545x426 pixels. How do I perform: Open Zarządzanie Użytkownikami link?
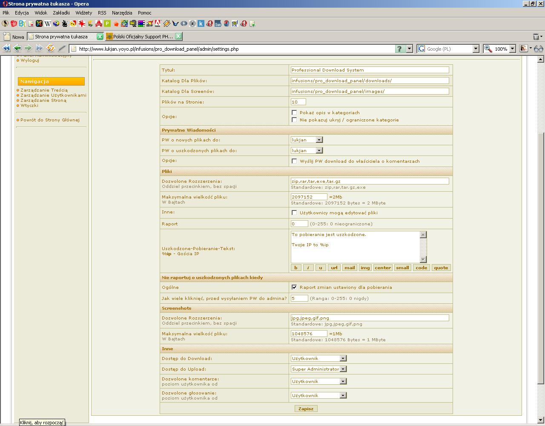click(x=53, y=95)
